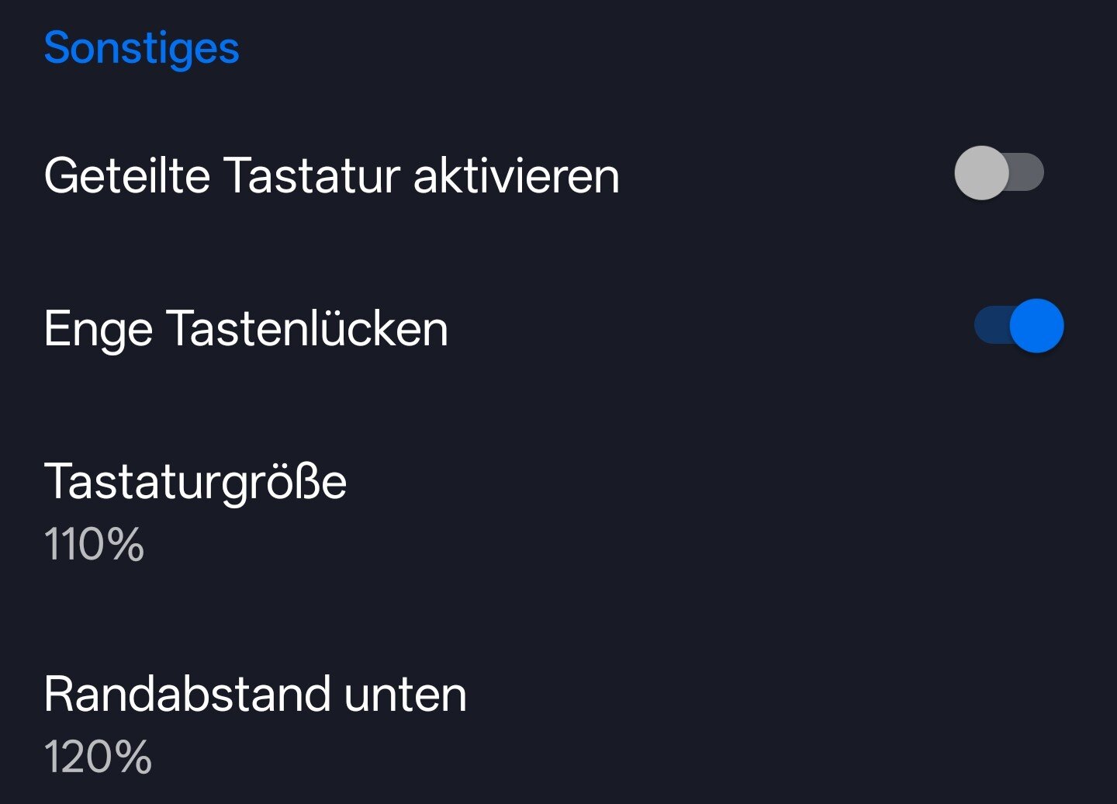This screenshot has width=1117, height=804.
Task: Click the word unten in the bottom margin row
Action: (405, 694)
